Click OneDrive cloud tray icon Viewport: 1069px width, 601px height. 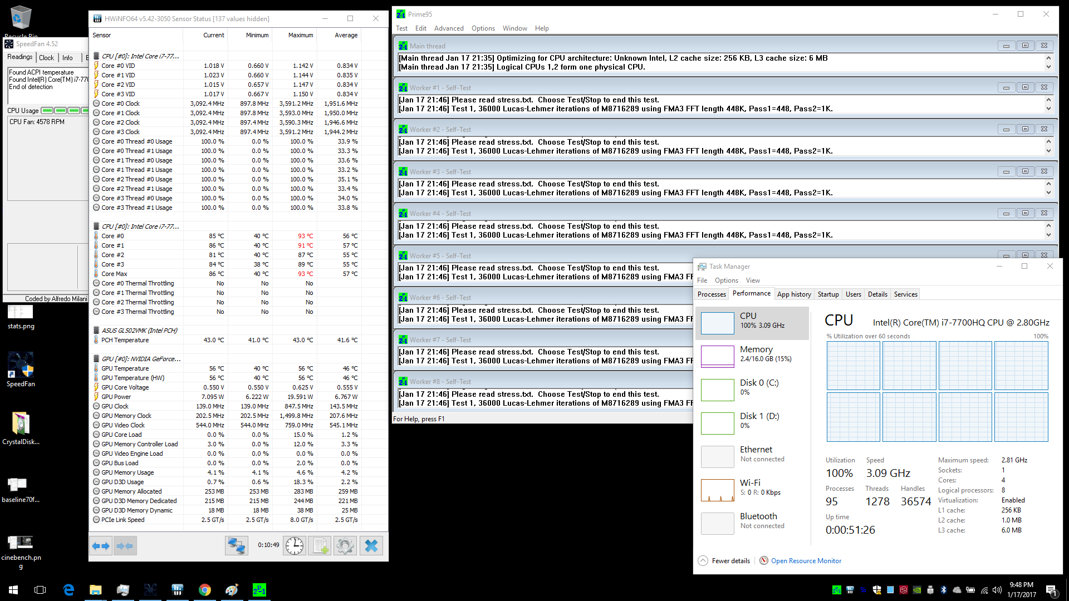(957, 590)
